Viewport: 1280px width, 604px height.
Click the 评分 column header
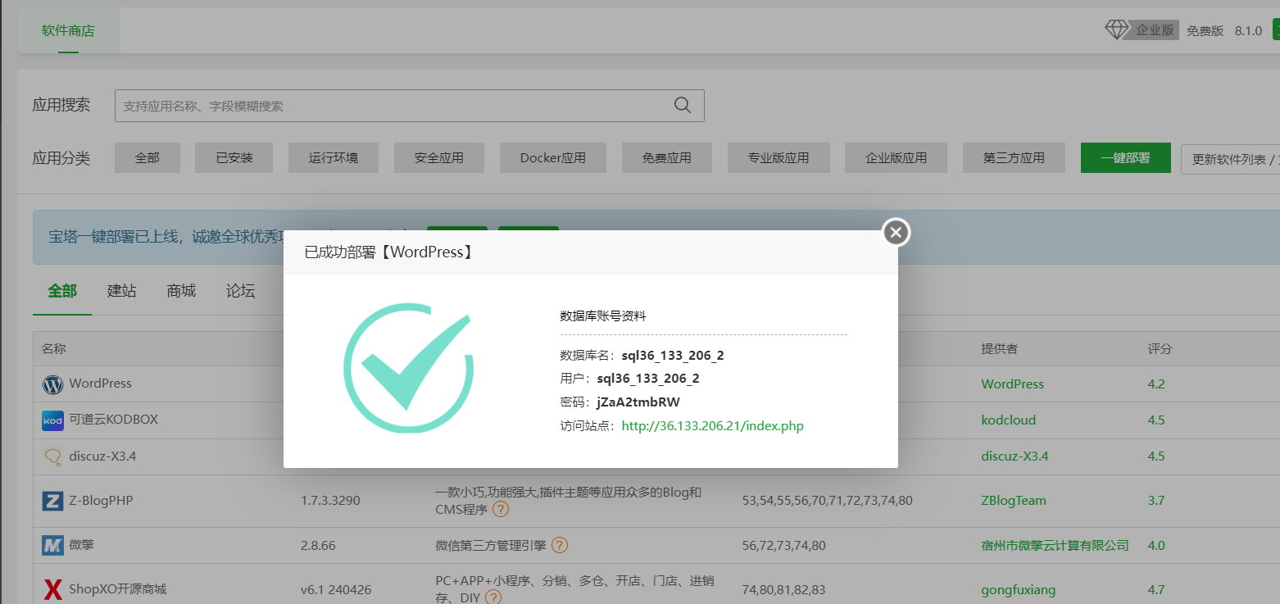click(x=1160, y=348)
